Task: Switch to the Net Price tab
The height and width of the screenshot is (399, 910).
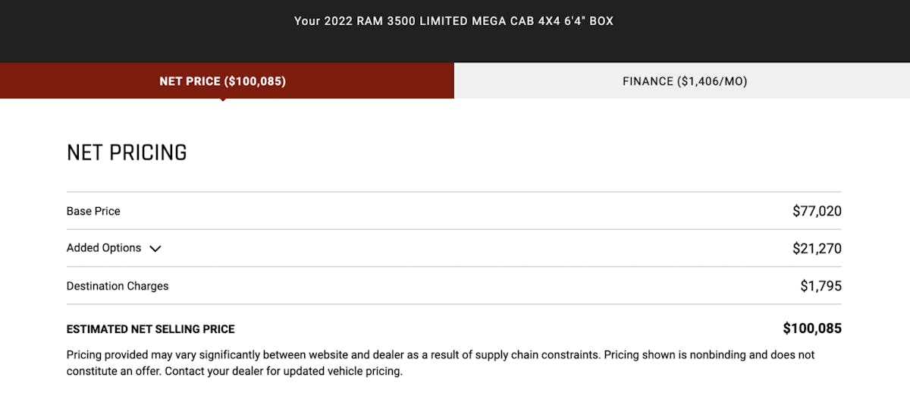Action: pyautogui.click(x=222, y=81)
